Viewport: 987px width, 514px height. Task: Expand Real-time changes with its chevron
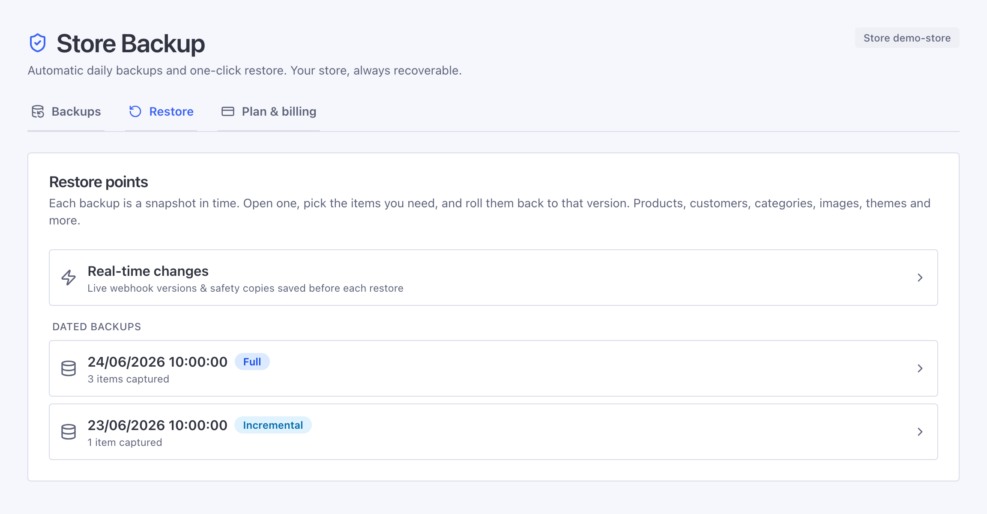pos(920,278)
